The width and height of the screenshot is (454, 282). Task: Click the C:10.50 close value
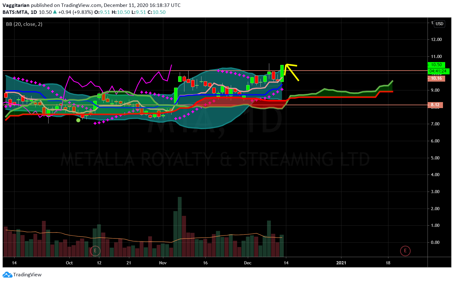click(157, 12)
